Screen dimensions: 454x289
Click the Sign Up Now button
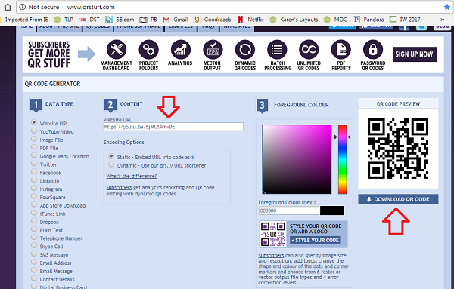(415, 54)
